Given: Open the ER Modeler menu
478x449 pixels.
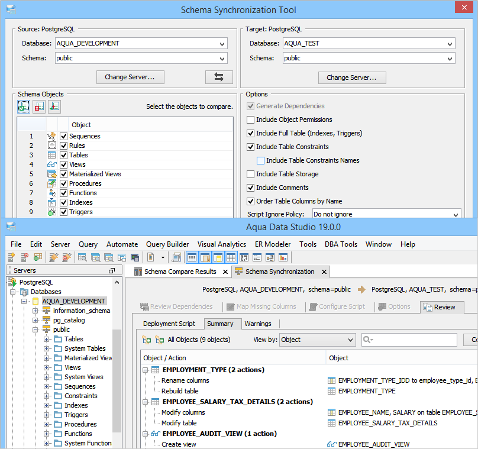Looking at the screenshot, I should 273,244.
